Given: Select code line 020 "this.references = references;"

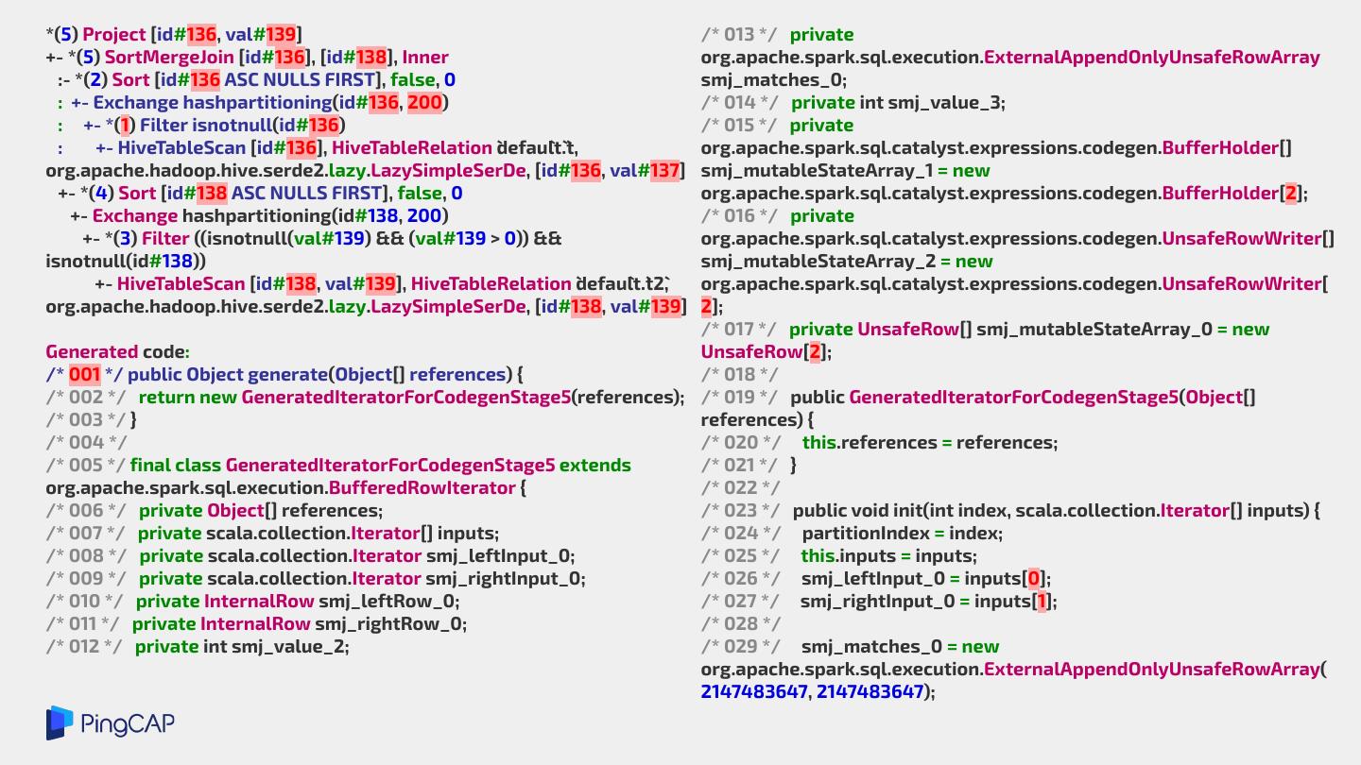Looking at the screenshot, I should pyautogui.click(x=879, y=442).
